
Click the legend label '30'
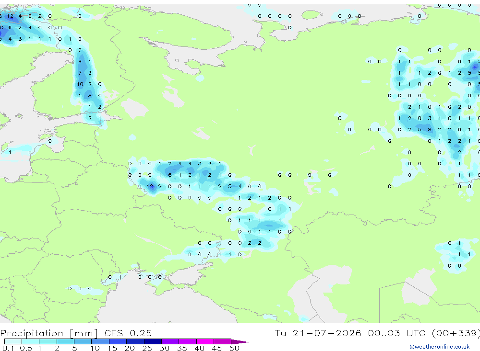coord(164,348)
